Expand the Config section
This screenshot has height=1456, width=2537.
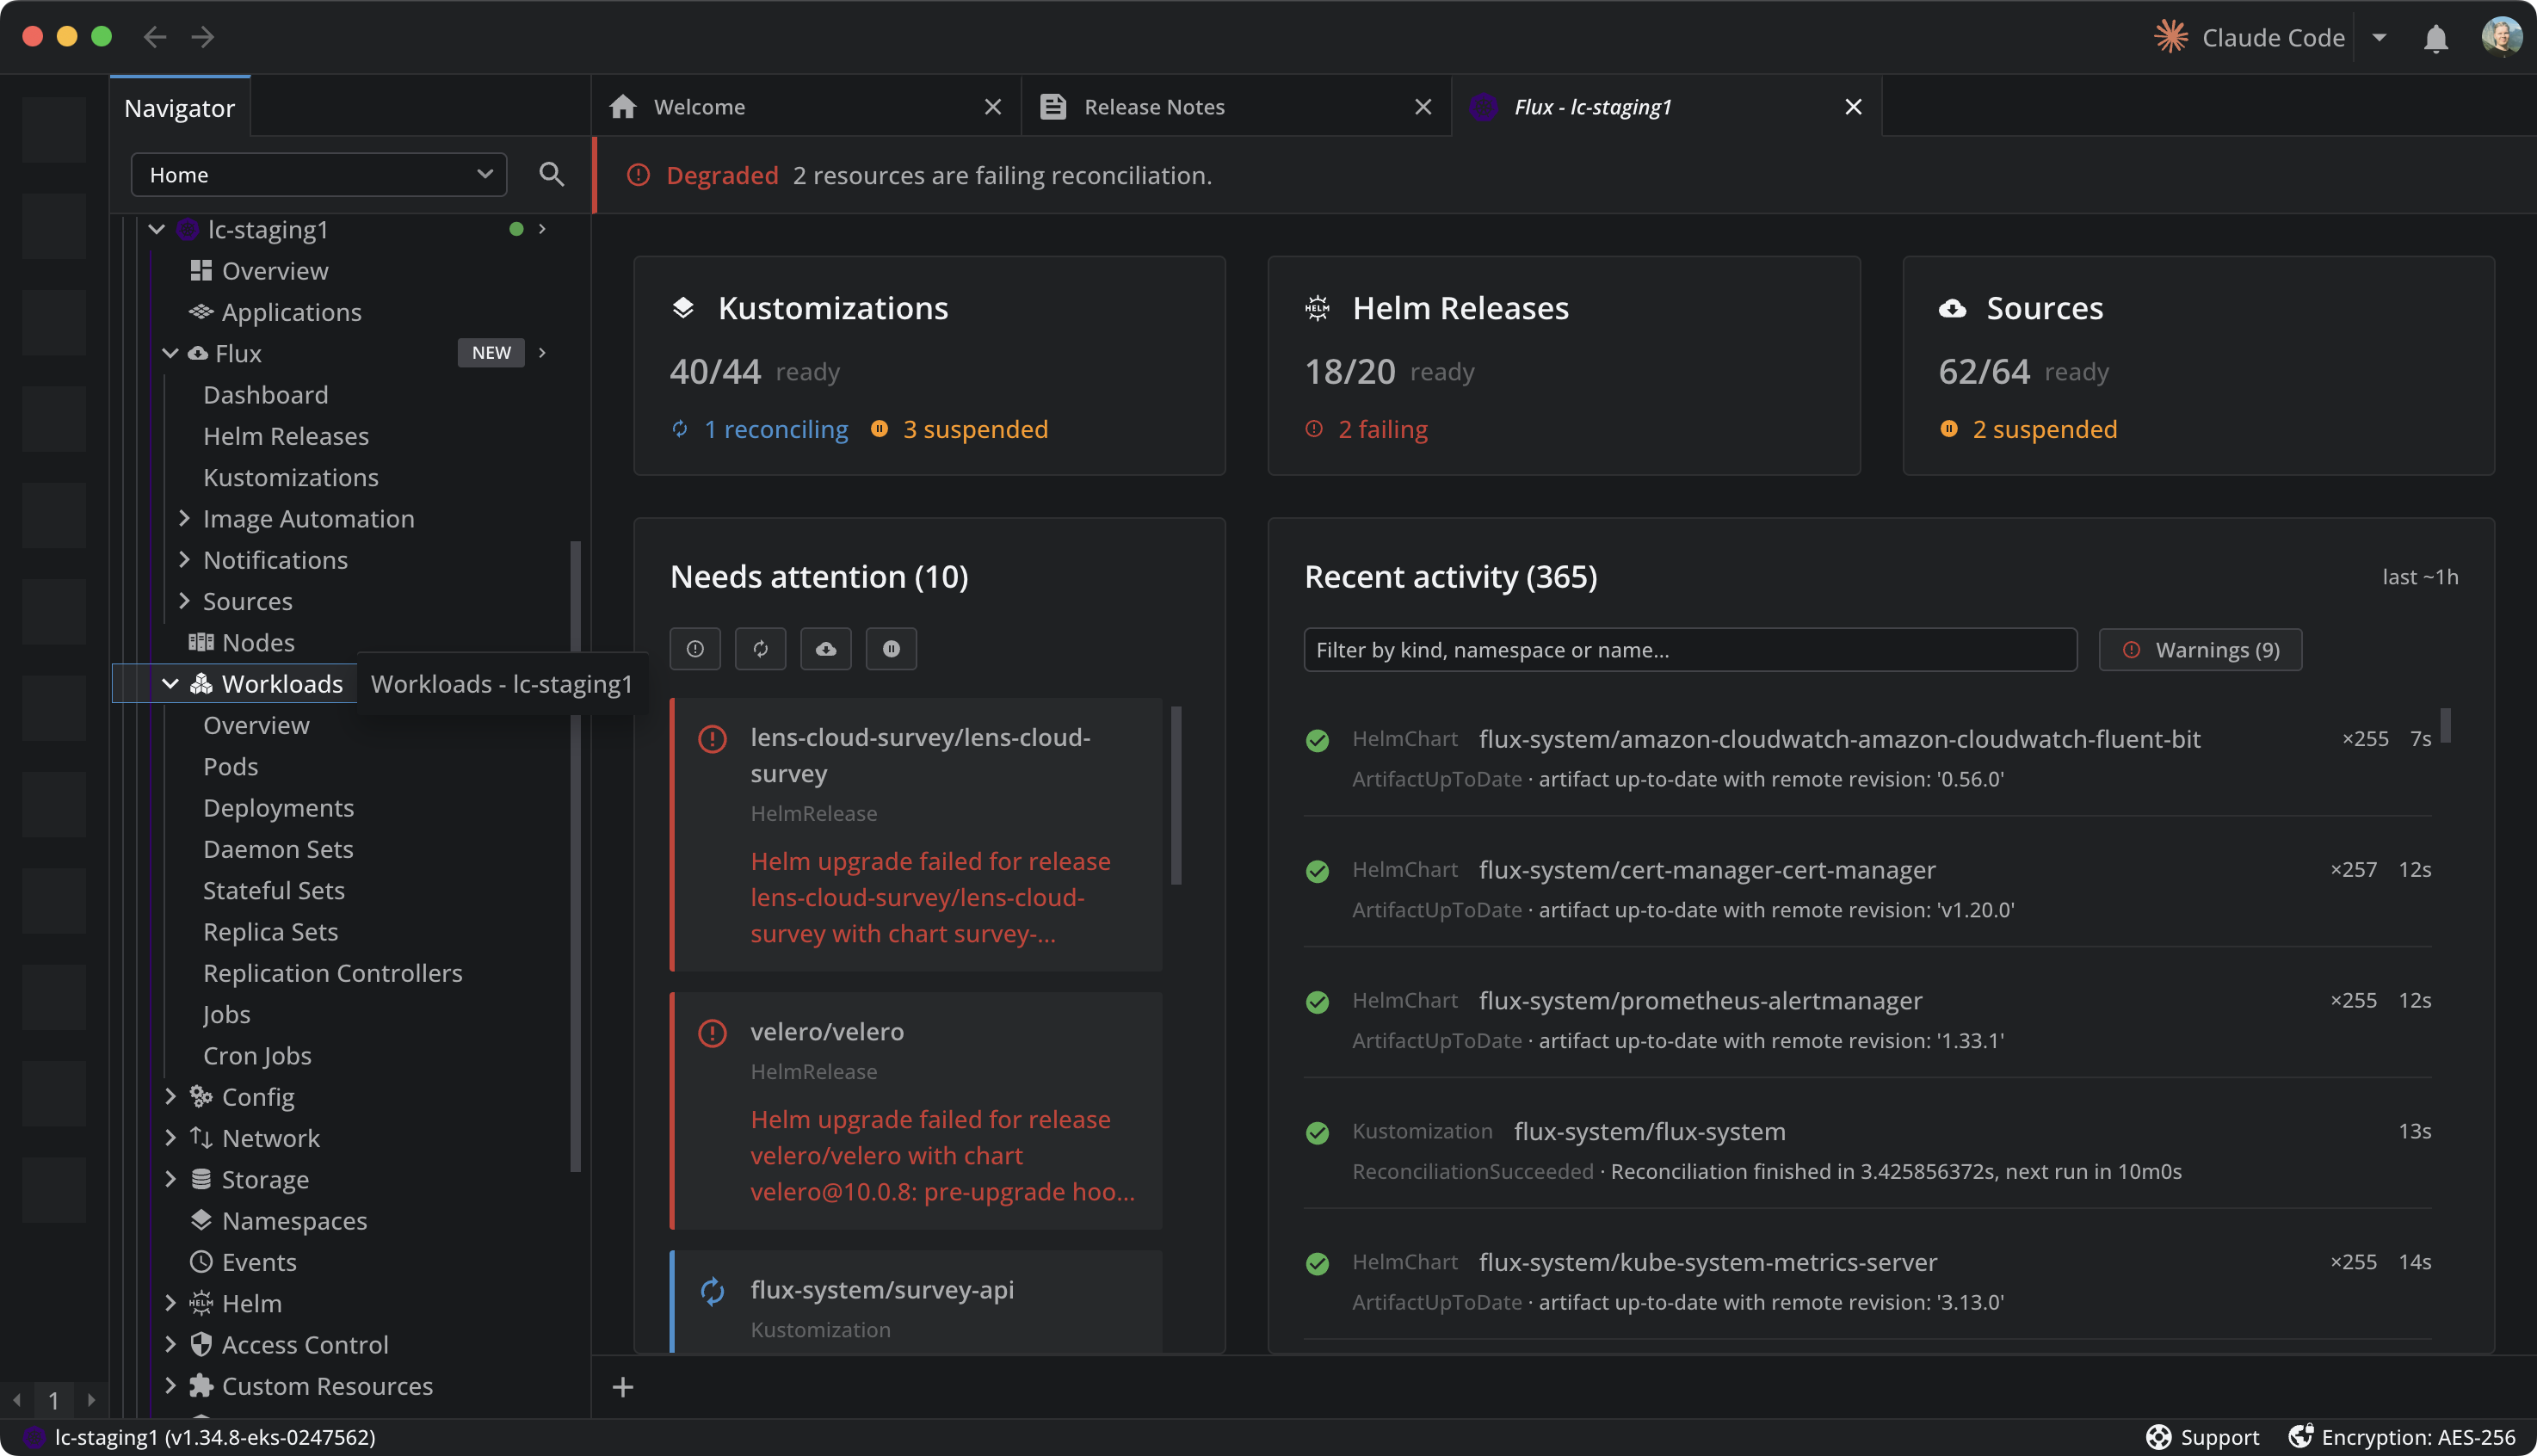[170, 1096]
